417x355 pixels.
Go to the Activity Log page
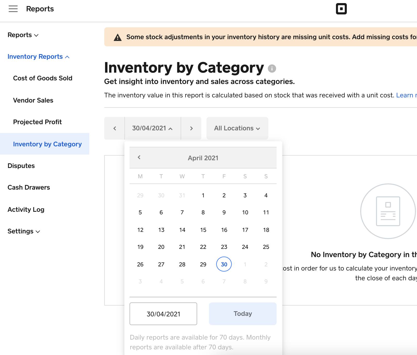[x=26, y=210]
